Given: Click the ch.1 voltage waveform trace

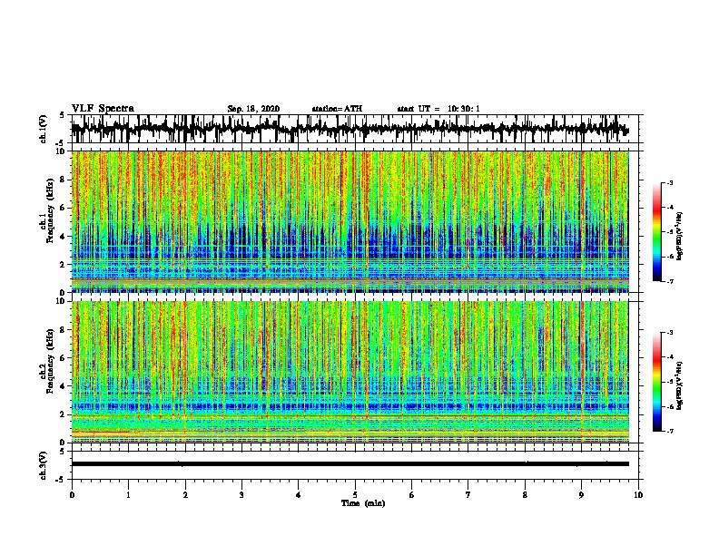Looking at the screenshot, I should (x=350, y=129).
